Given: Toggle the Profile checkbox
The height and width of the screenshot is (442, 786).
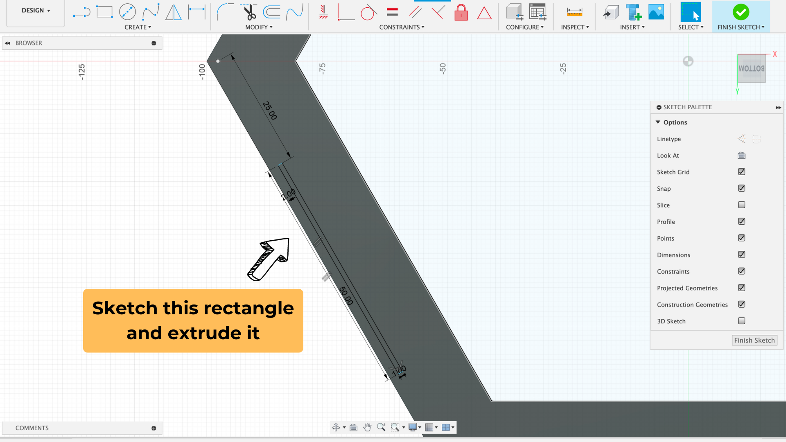Looking at the screenshot, I should click(x=741, y=221).
